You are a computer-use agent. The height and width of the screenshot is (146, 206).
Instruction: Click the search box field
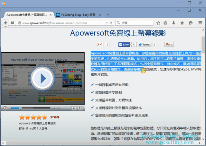pyautogui.click(x=134, y=23)
